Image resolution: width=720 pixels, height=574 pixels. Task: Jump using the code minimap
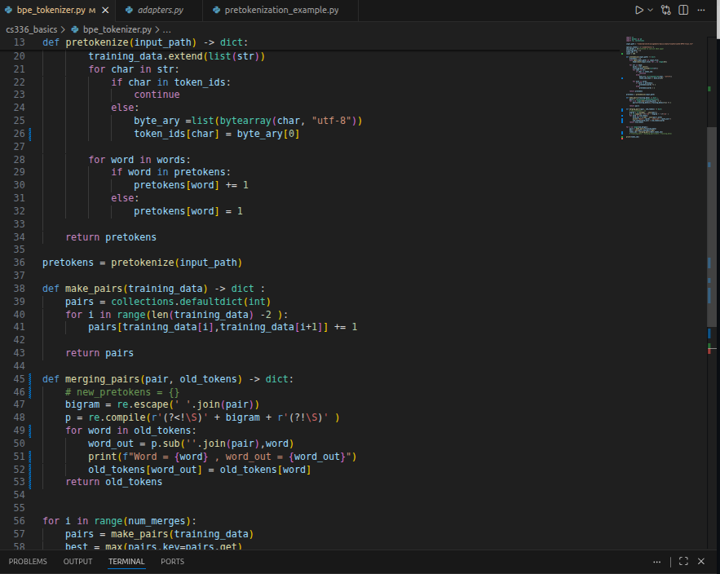click(x=663, y=87)
